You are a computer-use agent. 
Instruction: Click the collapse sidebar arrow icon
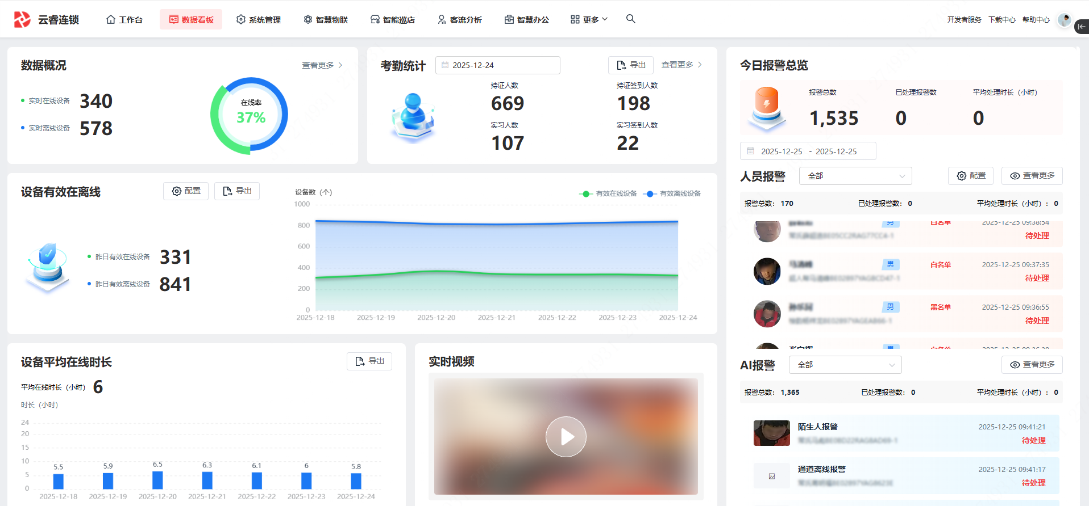tap(1081, 27)
